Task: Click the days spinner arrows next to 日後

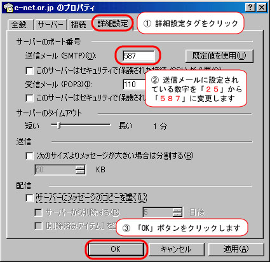Action: [177, 212]
